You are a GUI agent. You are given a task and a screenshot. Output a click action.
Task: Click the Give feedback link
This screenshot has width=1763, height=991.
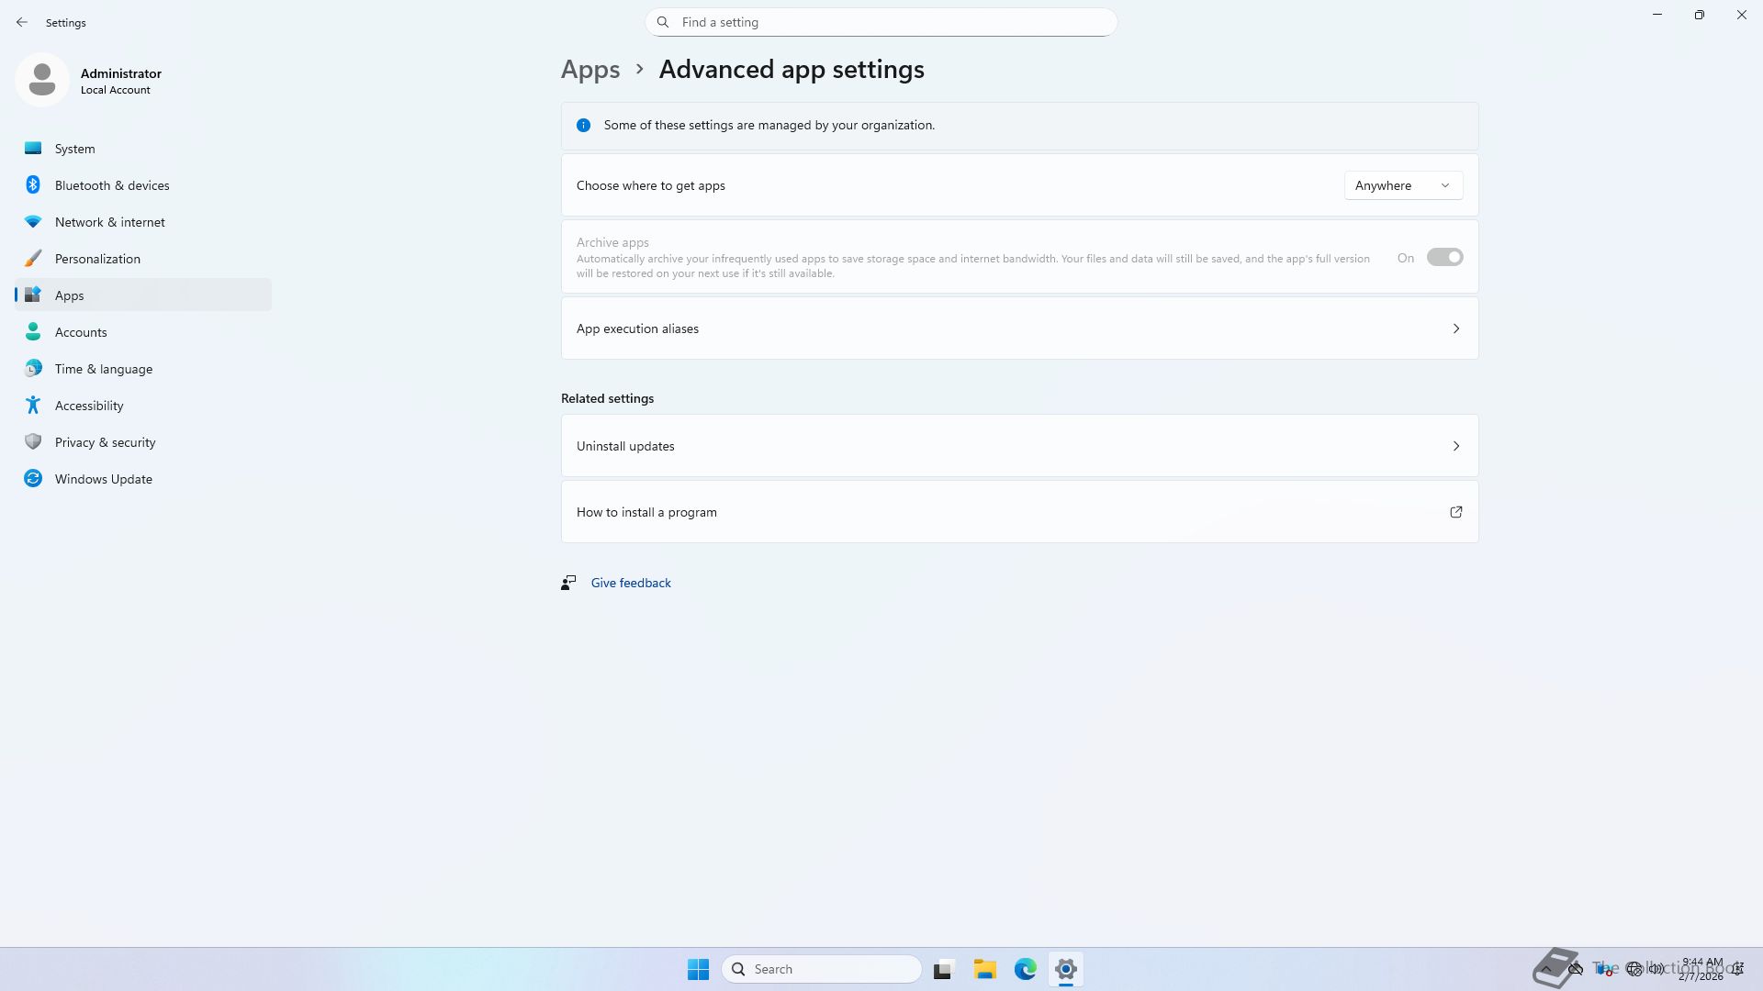[630, 583]
